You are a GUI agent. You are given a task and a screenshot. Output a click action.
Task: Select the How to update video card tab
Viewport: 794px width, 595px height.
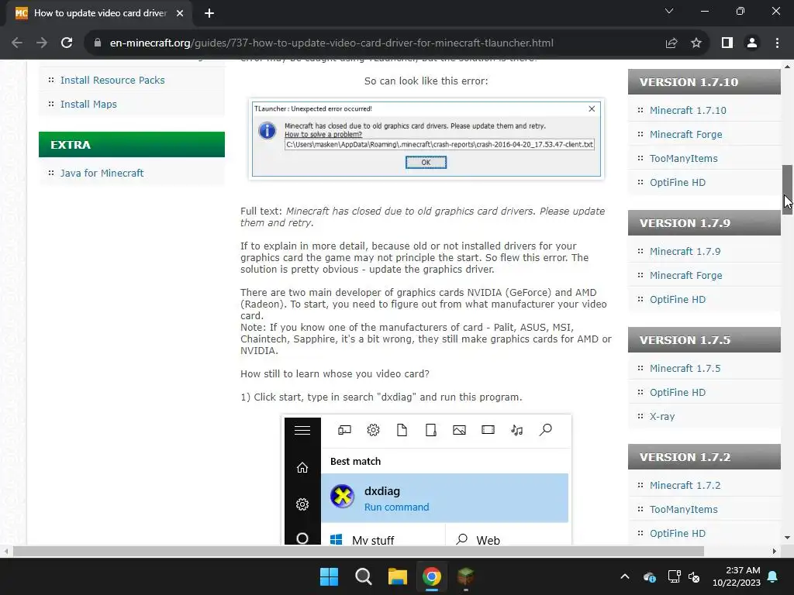[x=100, y=13]
